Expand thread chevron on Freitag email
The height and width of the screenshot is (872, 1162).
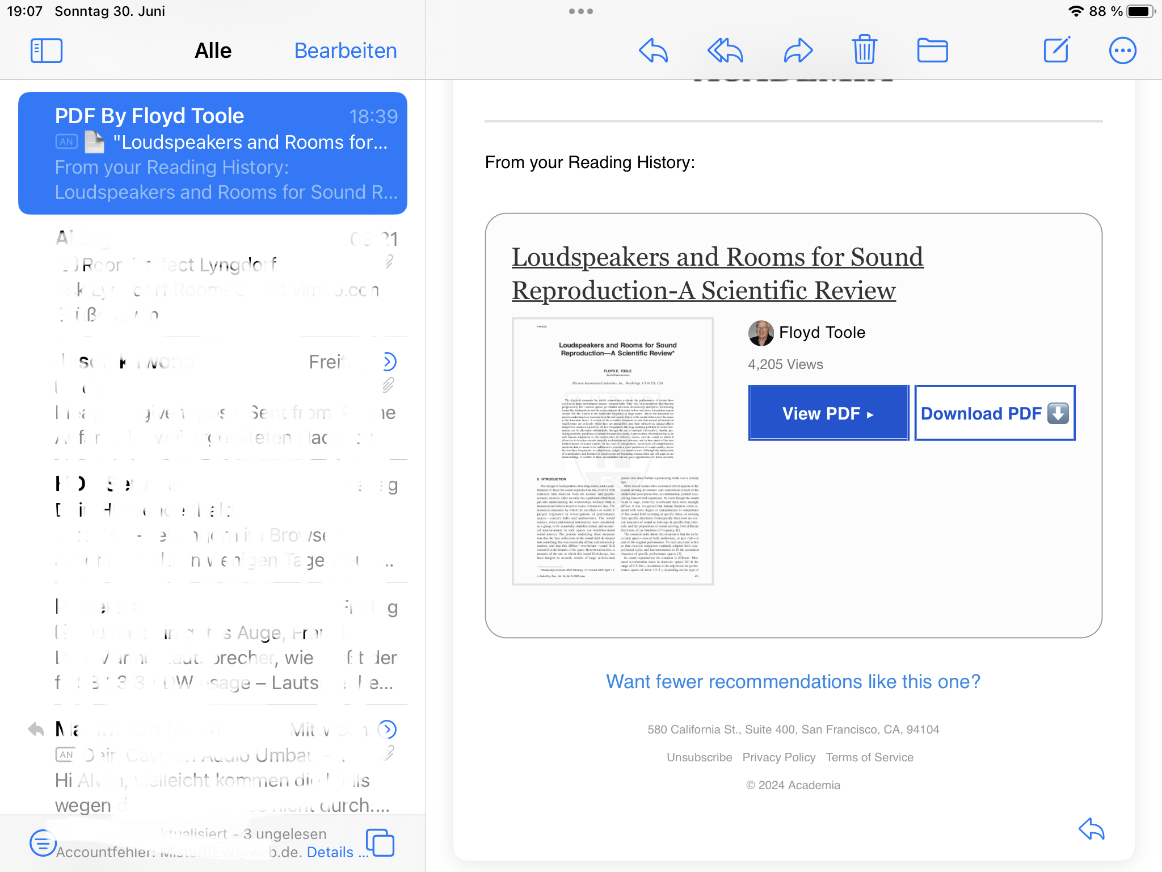(x=388, y=362)
